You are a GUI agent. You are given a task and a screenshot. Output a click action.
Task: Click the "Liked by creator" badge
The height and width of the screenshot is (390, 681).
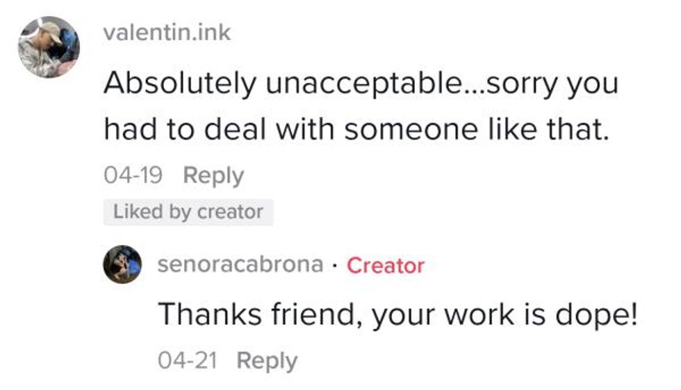(188, 212)
